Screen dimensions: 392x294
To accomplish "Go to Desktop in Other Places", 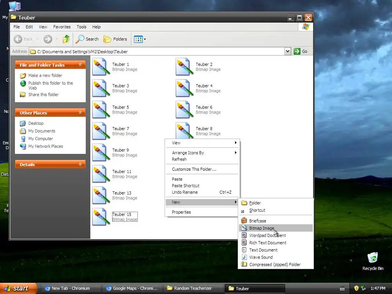I will coord(36,123).
